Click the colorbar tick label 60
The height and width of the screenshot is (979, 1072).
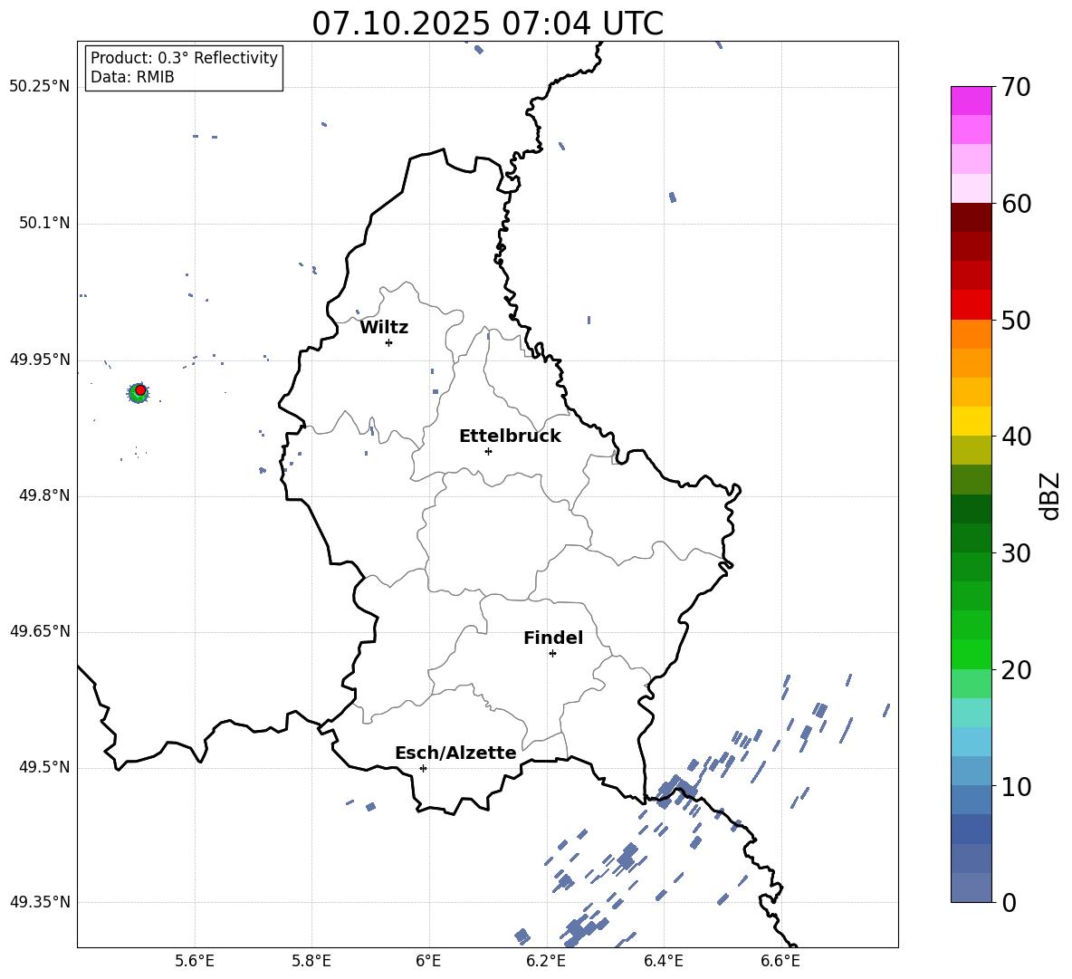tap(1016, 204)
